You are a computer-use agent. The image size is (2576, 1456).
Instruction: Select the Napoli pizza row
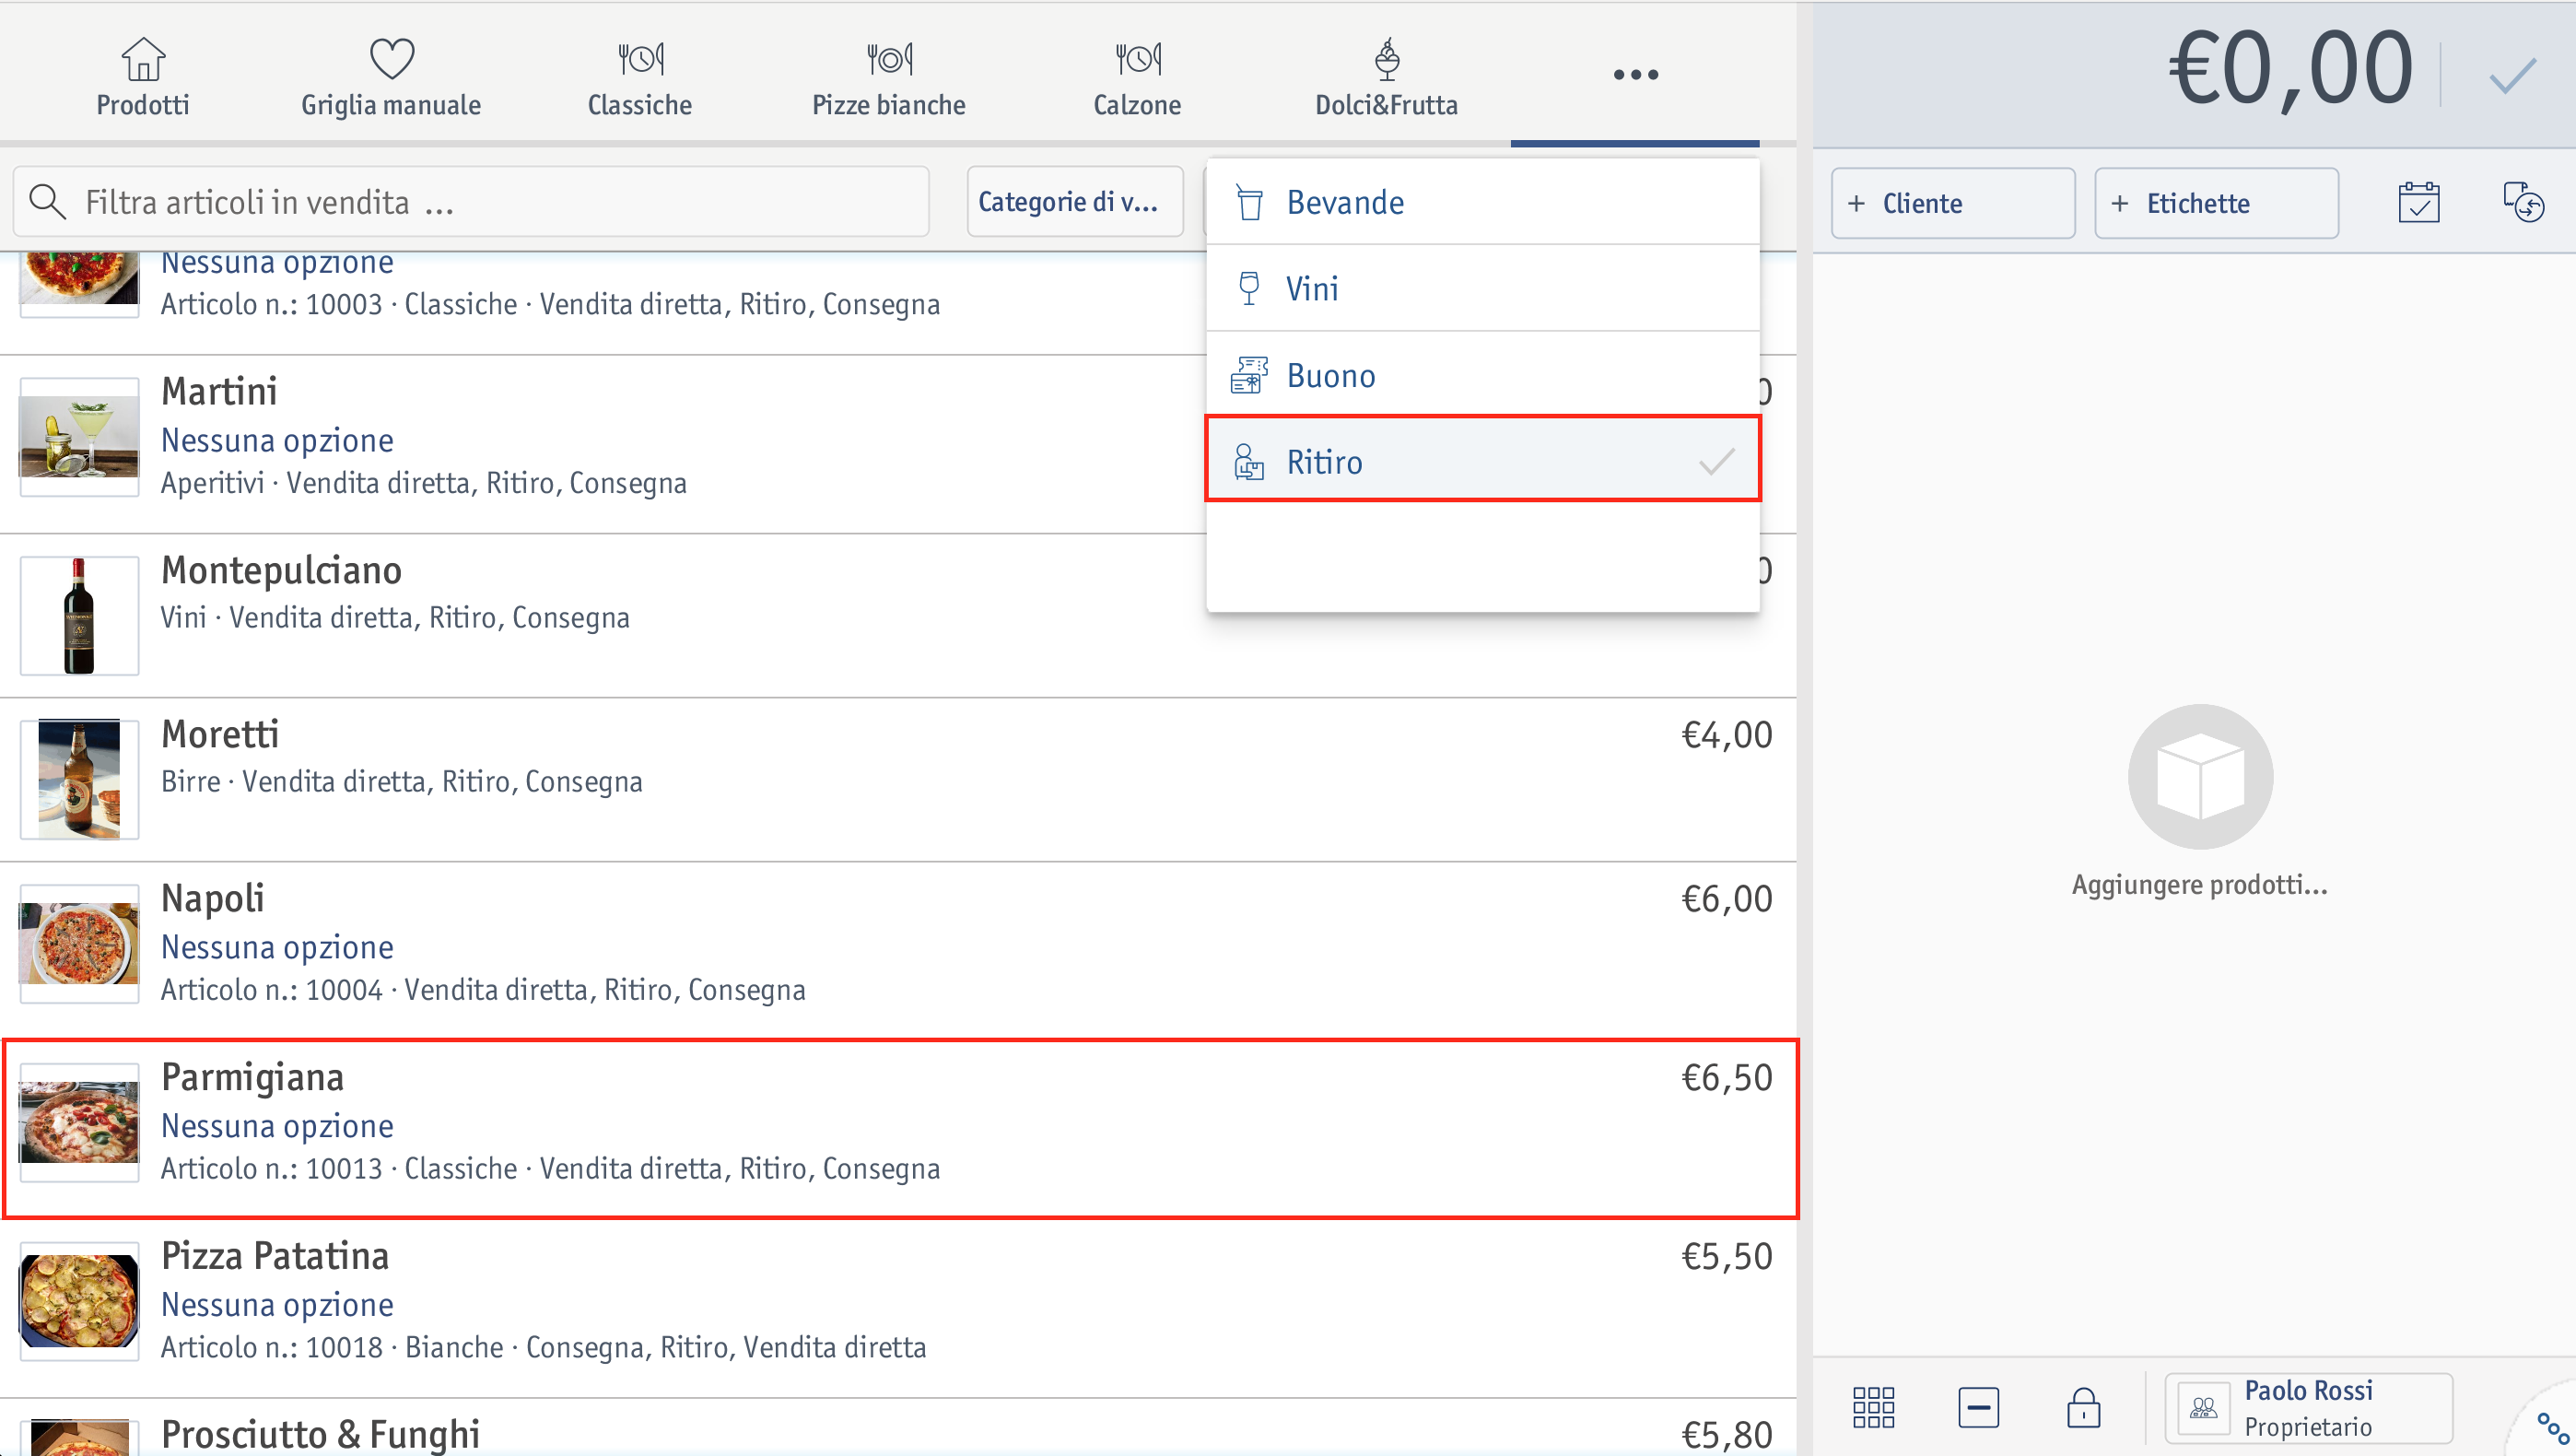(x=898, y=950)
